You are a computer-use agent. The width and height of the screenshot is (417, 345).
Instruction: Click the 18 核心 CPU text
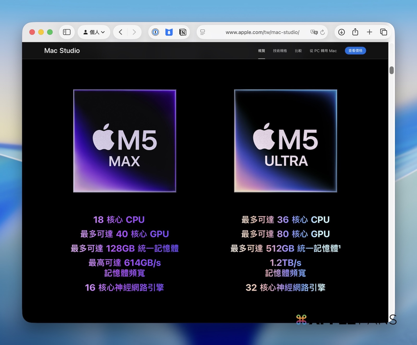119,220
